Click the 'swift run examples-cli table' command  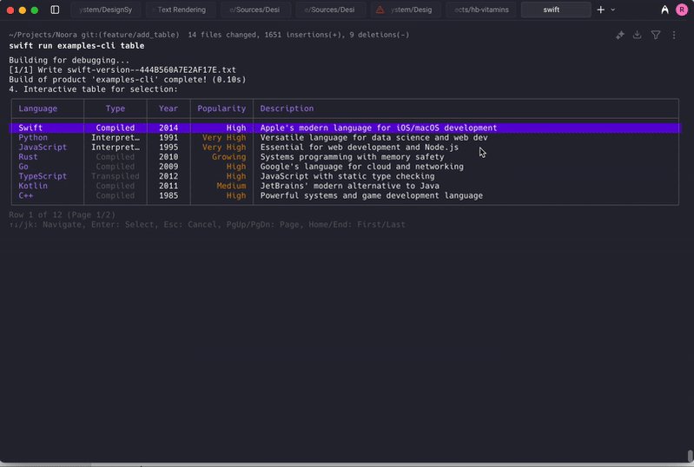(x=76, y=46)
